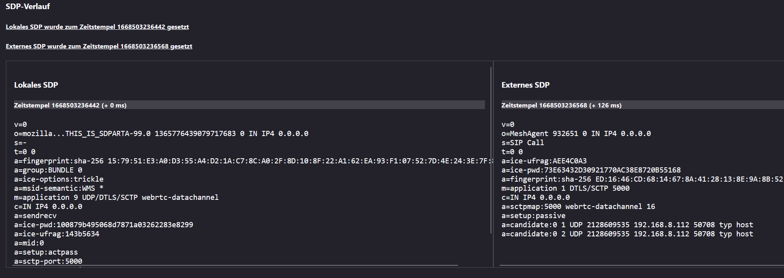Click the s=- line in Lokales SDP
The height and width of the screenshot is (278, 784).
click(20, 143)
